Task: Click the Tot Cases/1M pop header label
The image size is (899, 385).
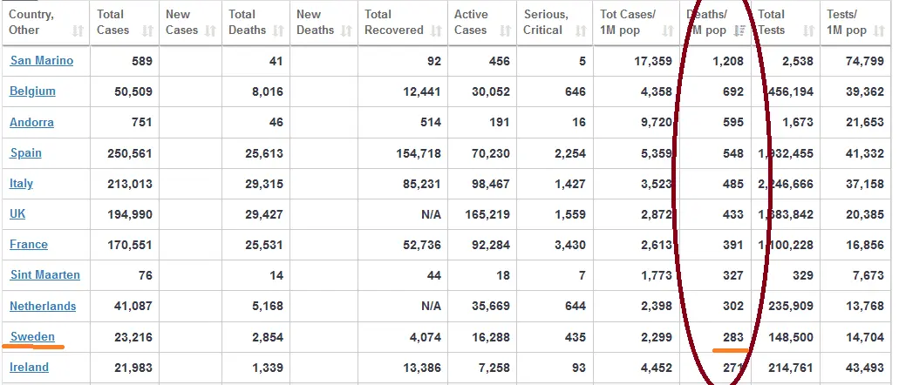Action: point(628,22)
